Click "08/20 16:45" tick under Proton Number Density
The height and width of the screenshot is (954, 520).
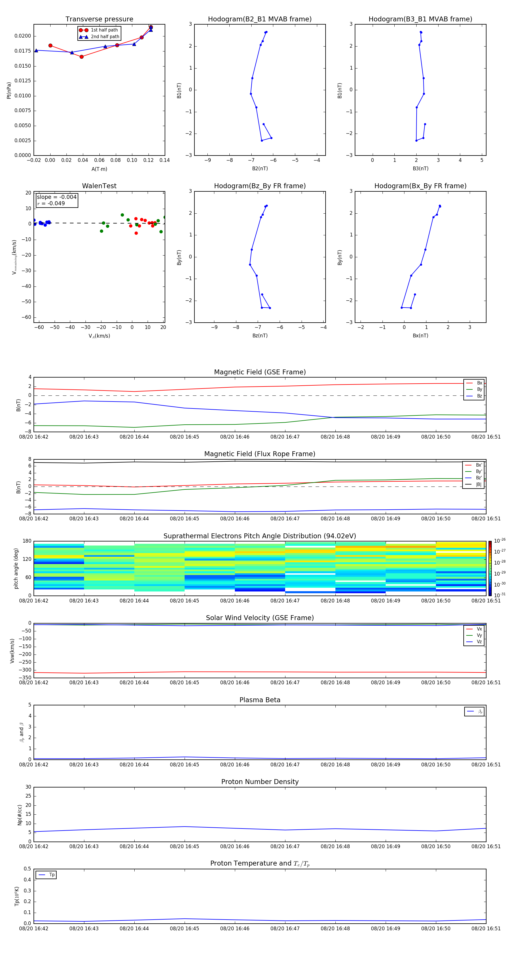point(184,846)
